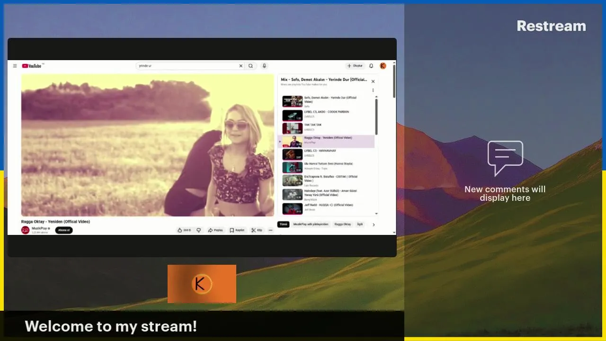Click the Mix playlist title header

click(324, 80)
